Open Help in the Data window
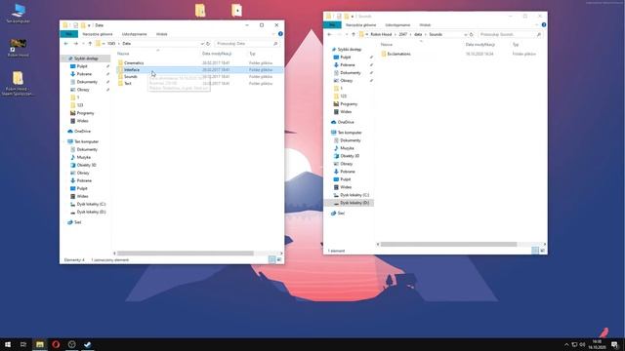The height and width of the screenshot is (351, 625). tap(280, 34)
